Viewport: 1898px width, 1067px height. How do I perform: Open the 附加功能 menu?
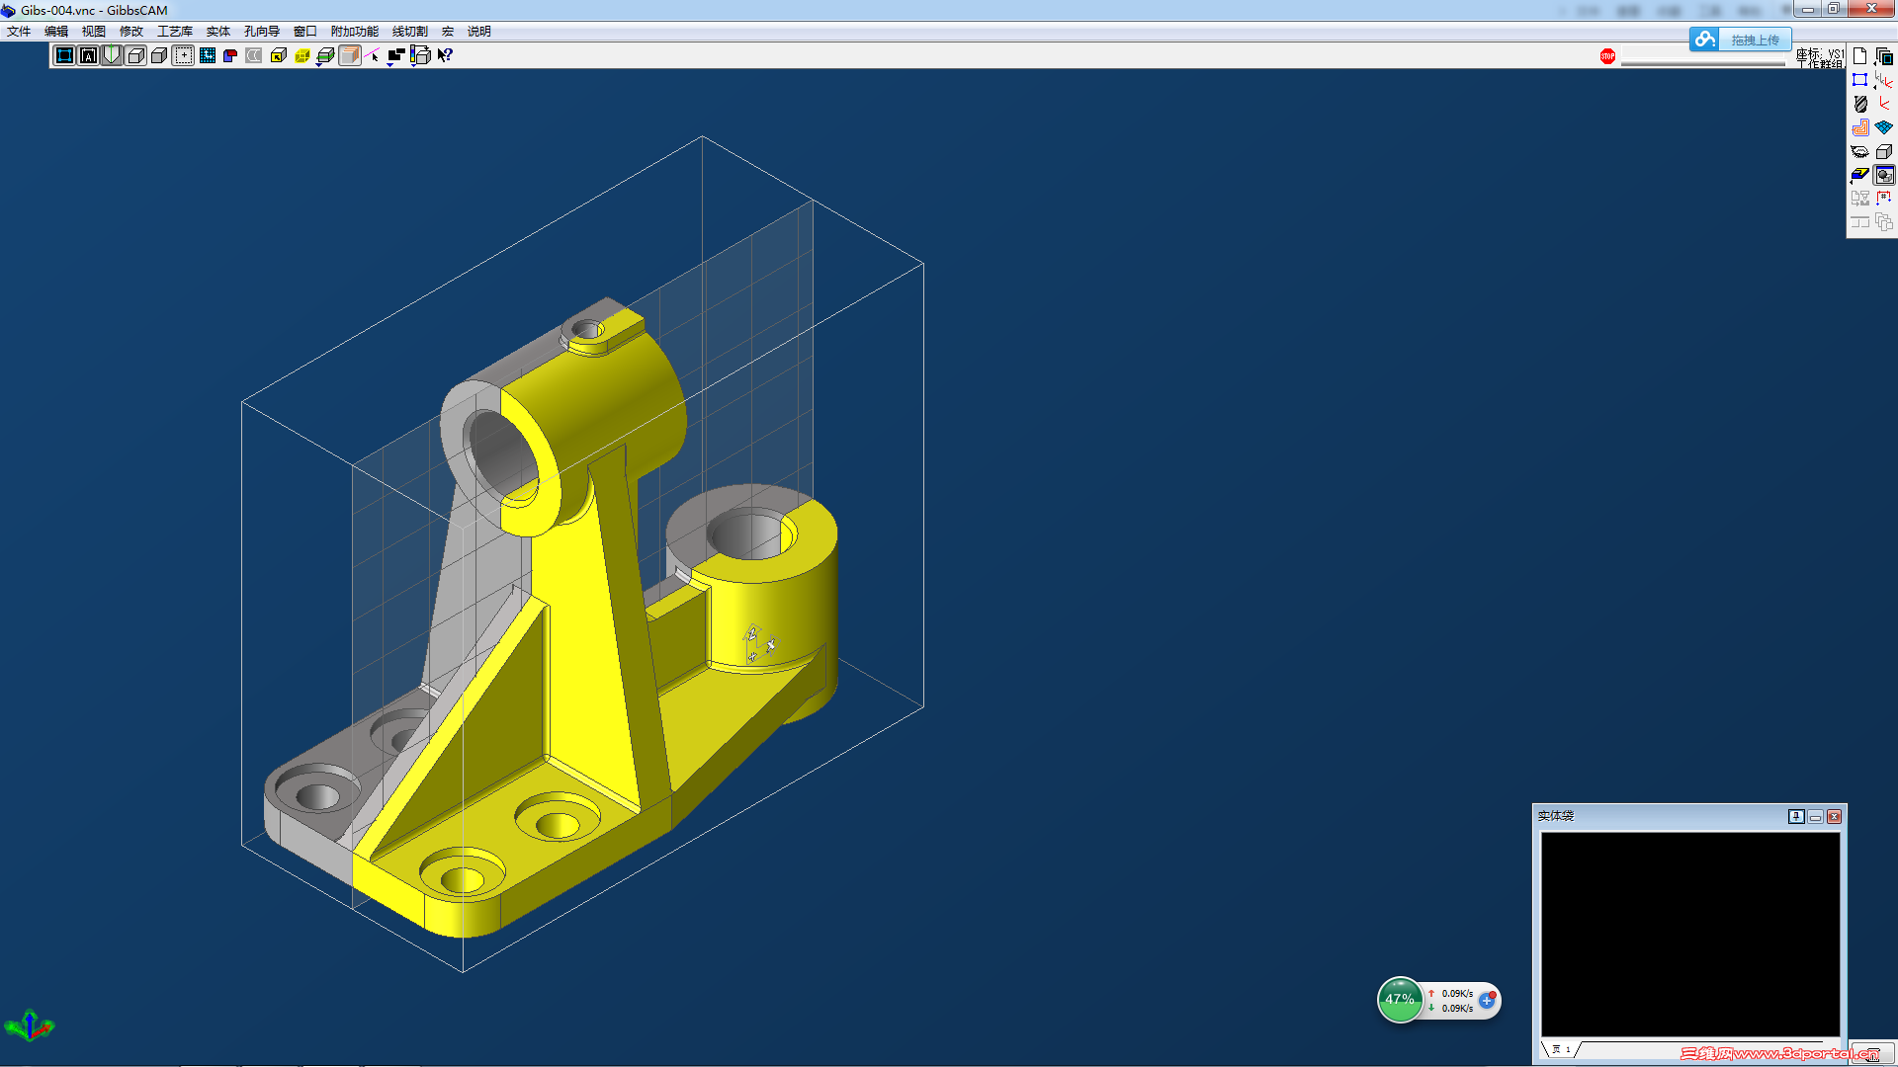click(355, 32)
